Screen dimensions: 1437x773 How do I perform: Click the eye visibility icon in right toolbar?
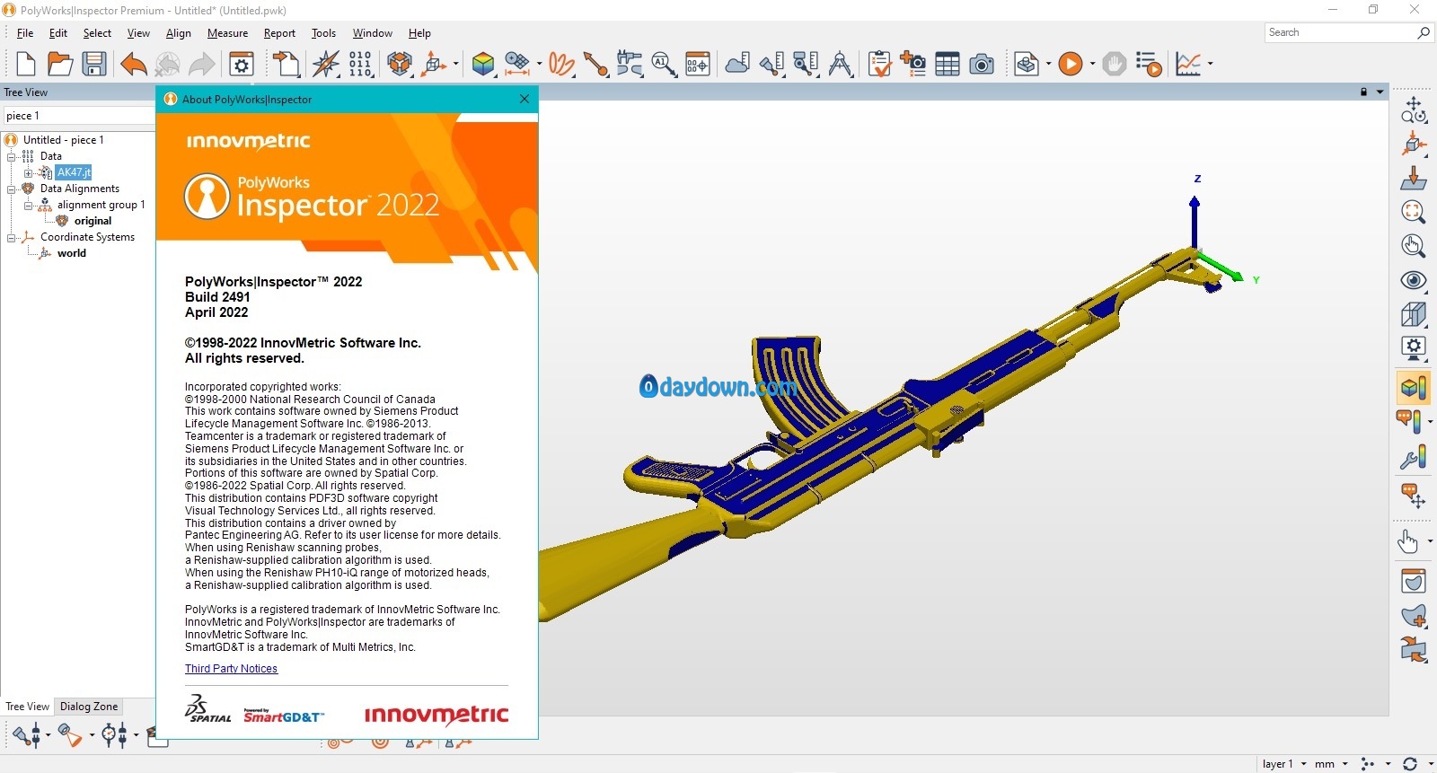pyautogui.click(x=1413, y=281)
